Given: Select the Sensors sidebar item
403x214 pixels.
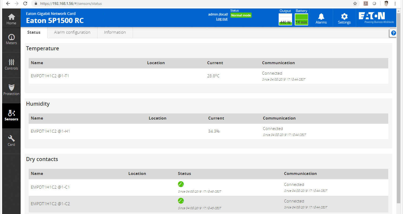Looking at the screenshot, I should [x=11, y=116].
